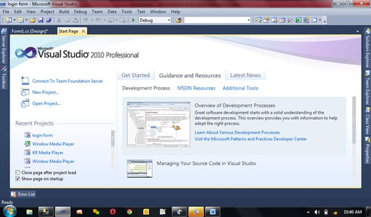Open Opera browser from the taskbar

pos(112,211)
